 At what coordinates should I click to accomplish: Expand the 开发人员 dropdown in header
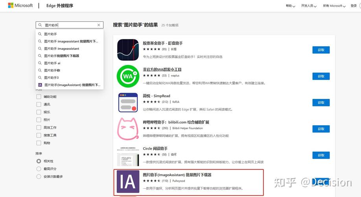click(x=309, y=6)
